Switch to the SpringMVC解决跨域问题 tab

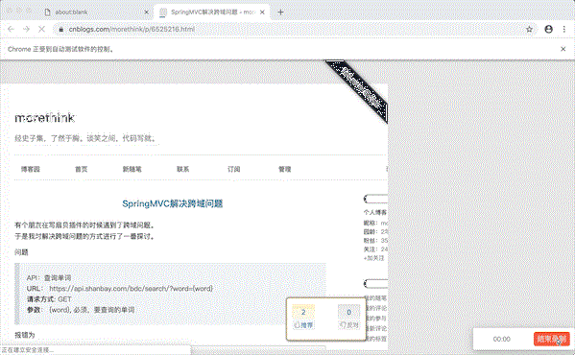click(212, 12)
